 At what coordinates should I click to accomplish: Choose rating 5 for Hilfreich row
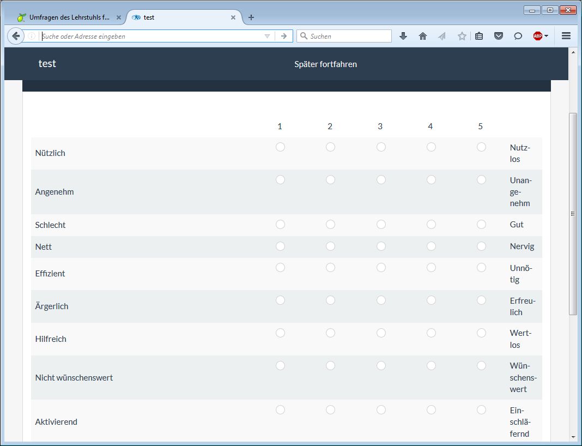pos(481,333)
